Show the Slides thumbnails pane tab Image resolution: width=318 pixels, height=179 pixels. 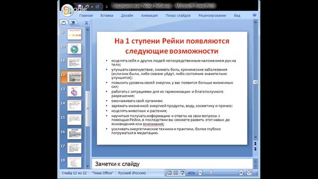[64, 22]
